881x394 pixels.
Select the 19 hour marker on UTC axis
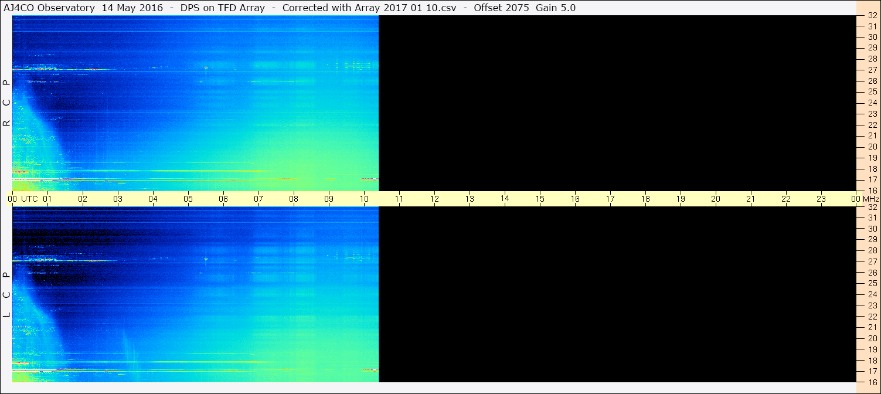(681, 199)
